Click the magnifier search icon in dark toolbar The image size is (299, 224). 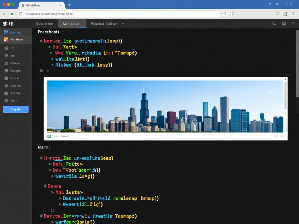pyautogui.click(x=274, y=24)
